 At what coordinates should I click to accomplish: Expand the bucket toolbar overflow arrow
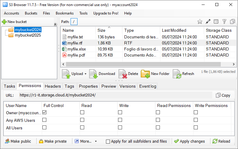click(55, 24)
